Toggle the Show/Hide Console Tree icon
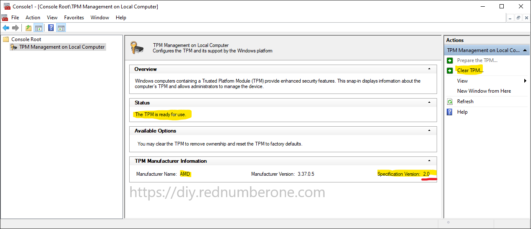This screenshot has height=229, width=531. (x=38, y=28)
